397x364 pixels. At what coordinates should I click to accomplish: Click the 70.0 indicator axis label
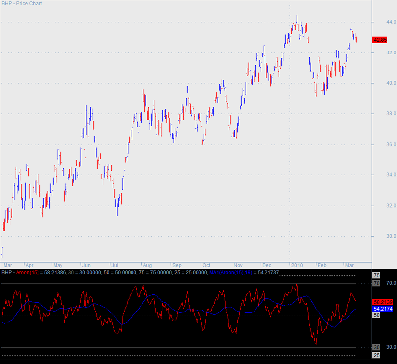click(x=391, y=283)
